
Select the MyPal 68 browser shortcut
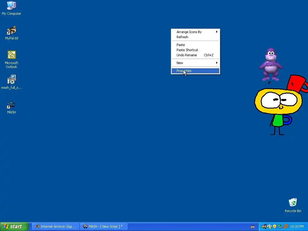tap(11, 33)
